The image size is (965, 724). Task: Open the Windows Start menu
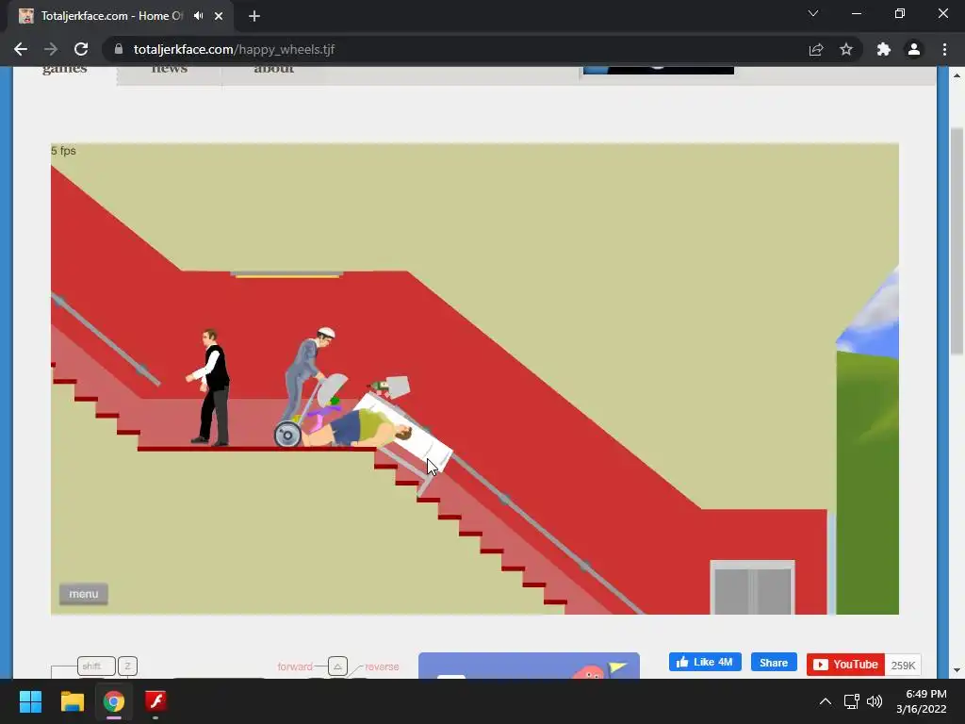[x=30, y=701]
